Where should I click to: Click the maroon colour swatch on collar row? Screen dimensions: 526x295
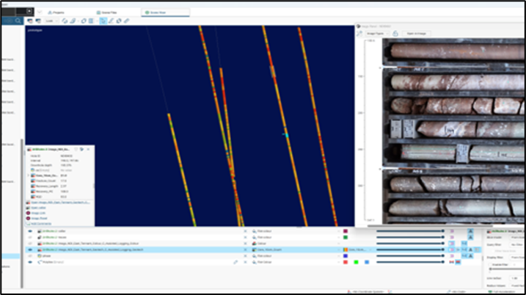pyautogui.click(x=346, y=231)
